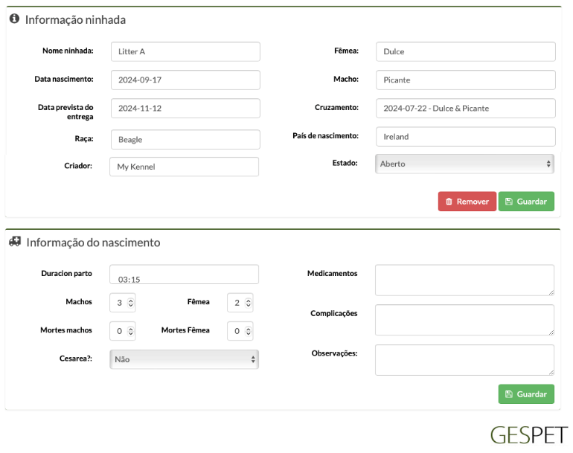Click the GESPET logo
573x453 pixels.
[x=529, y=435]
